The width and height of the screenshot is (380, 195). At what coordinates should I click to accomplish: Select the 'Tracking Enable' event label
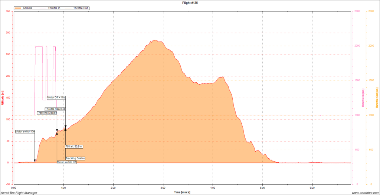tap(75, 158)
